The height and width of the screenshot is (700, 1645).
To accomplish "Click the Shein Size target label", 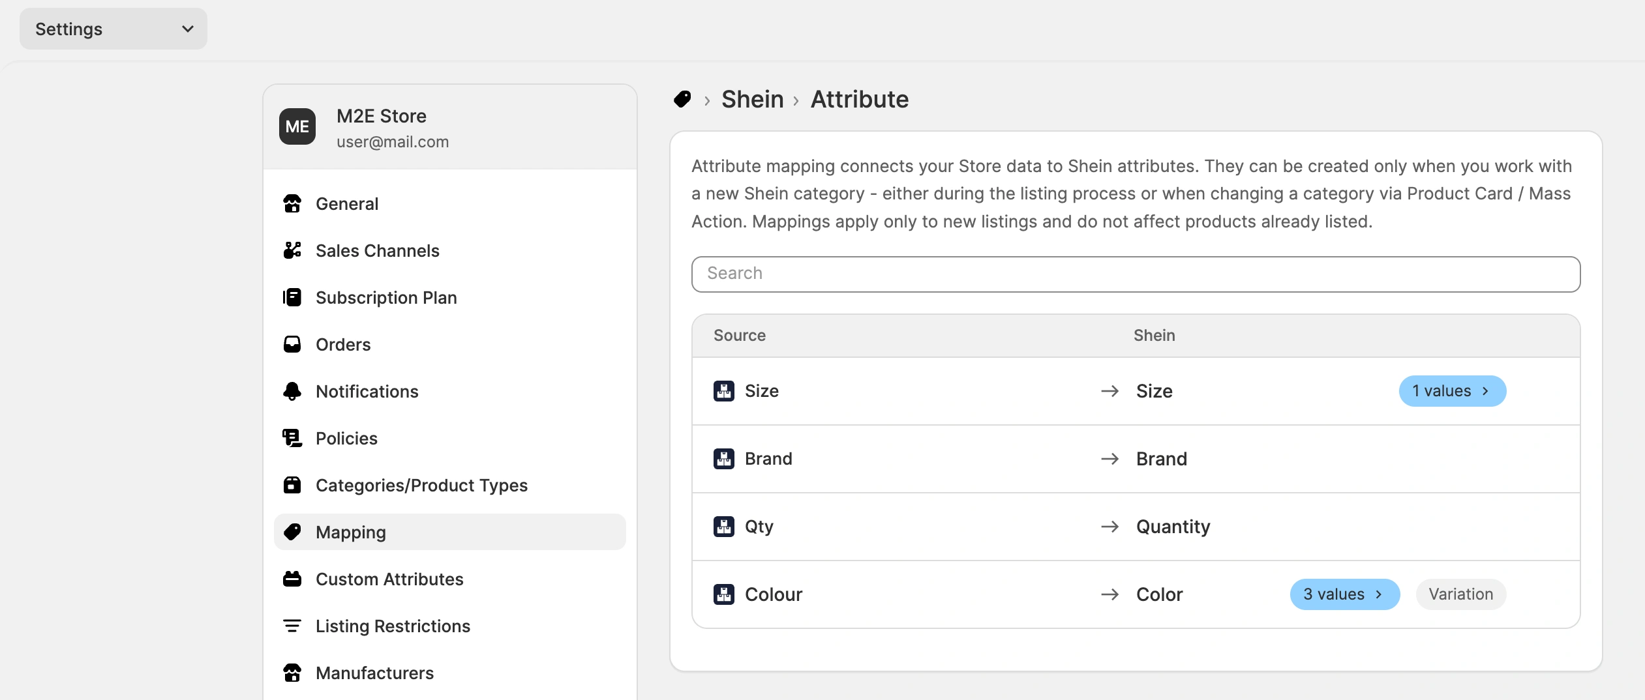I will pyautogui.click(x=1154, y=391).
